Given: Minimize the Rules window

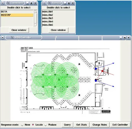Looking at the screenshot, I should point(65,3).
